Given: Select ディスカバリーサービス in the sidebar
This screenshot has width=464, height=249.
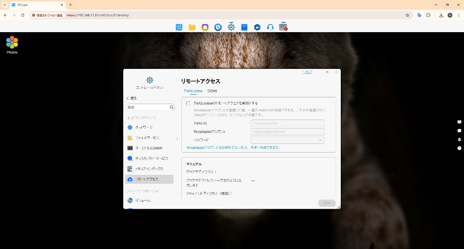Looking at the screenshot, I should pyautogui.click(x=149, y=158).
